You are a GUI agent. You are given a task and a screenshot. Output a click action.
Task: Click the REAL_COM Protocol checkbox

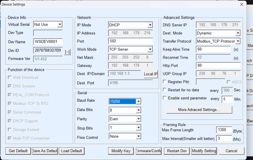click(10, 95)
